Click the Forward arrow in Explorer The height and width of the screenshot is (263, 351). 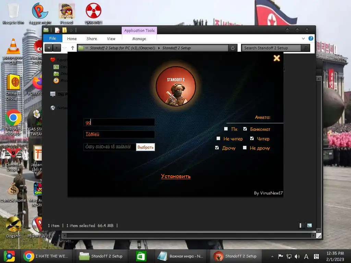57,48
